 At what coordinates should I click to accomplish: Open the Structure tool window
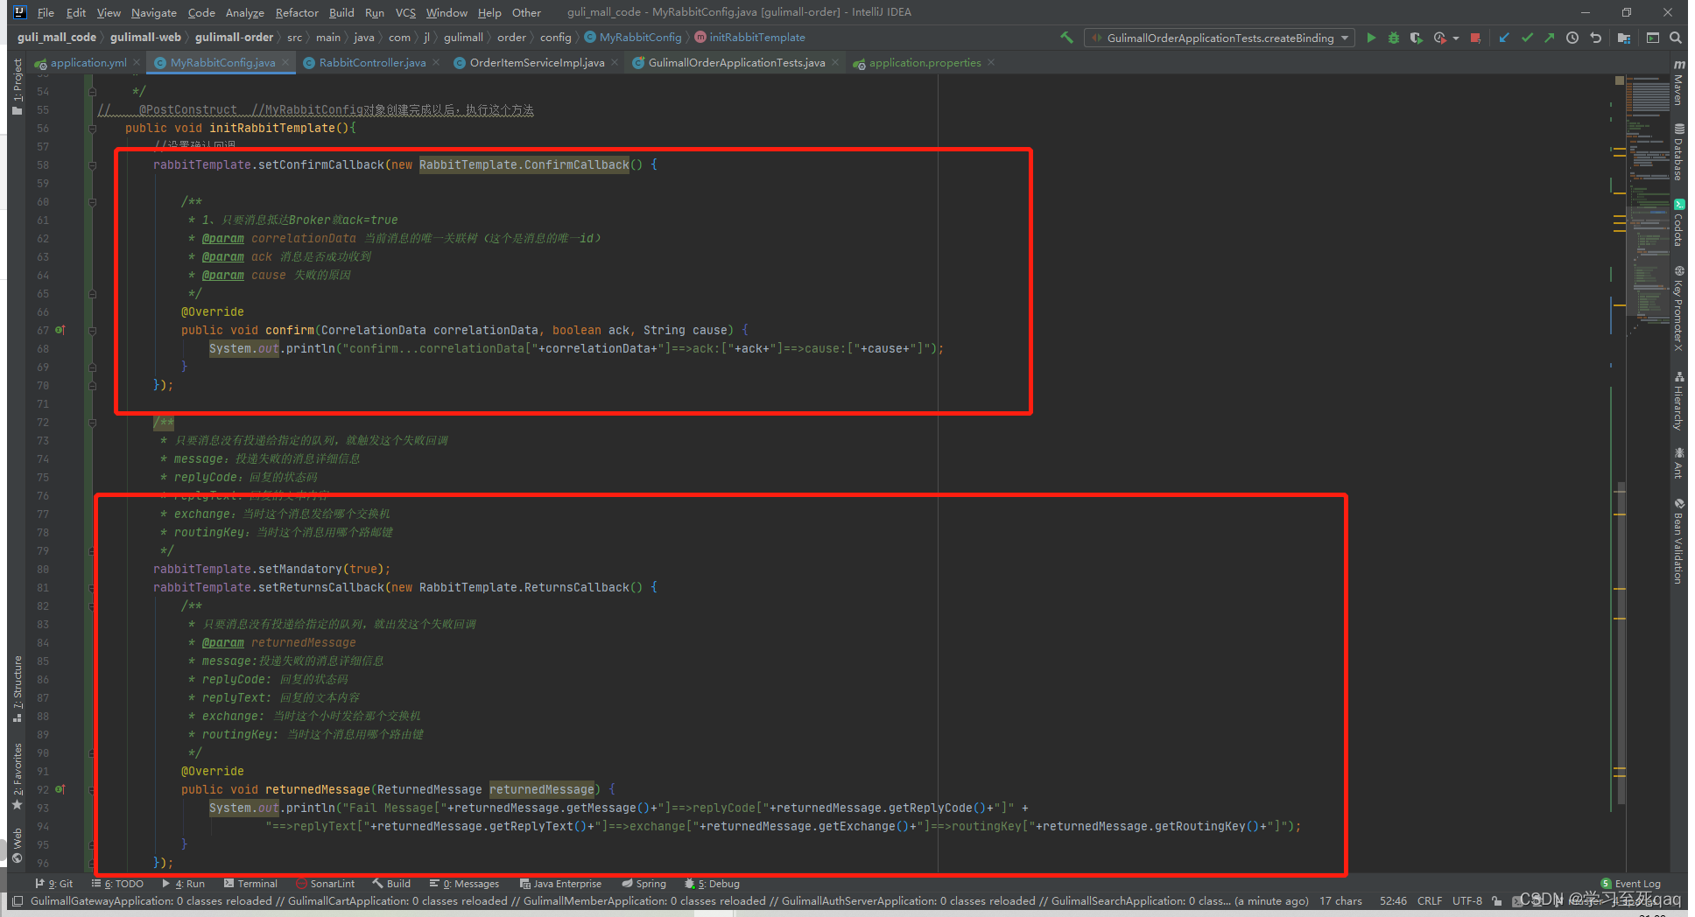pos(18,689)
